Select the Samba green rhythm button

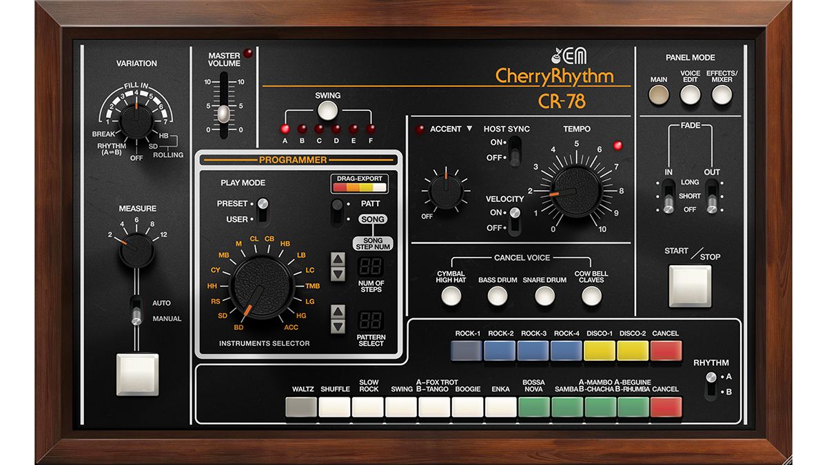tap(566, 407)
